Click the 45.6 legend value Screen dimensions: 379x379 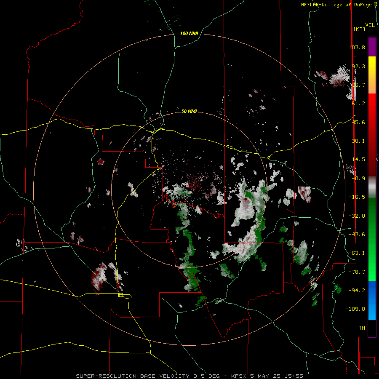358,122
